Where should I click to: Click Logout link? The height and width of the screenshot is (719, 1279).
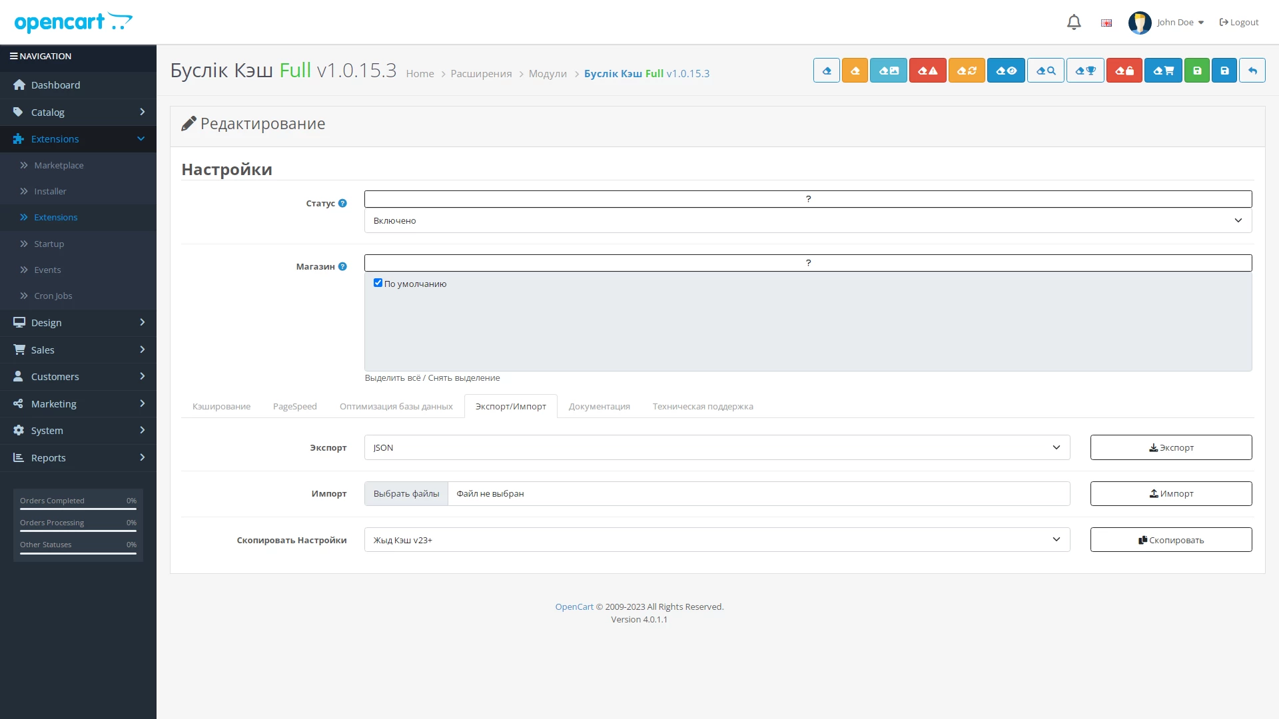(x=1239, y=23)
